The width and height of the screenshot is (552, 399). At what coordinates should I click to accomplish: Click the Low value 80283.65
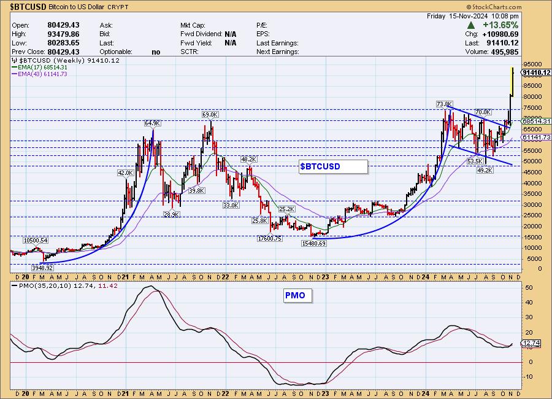point(63,43)
